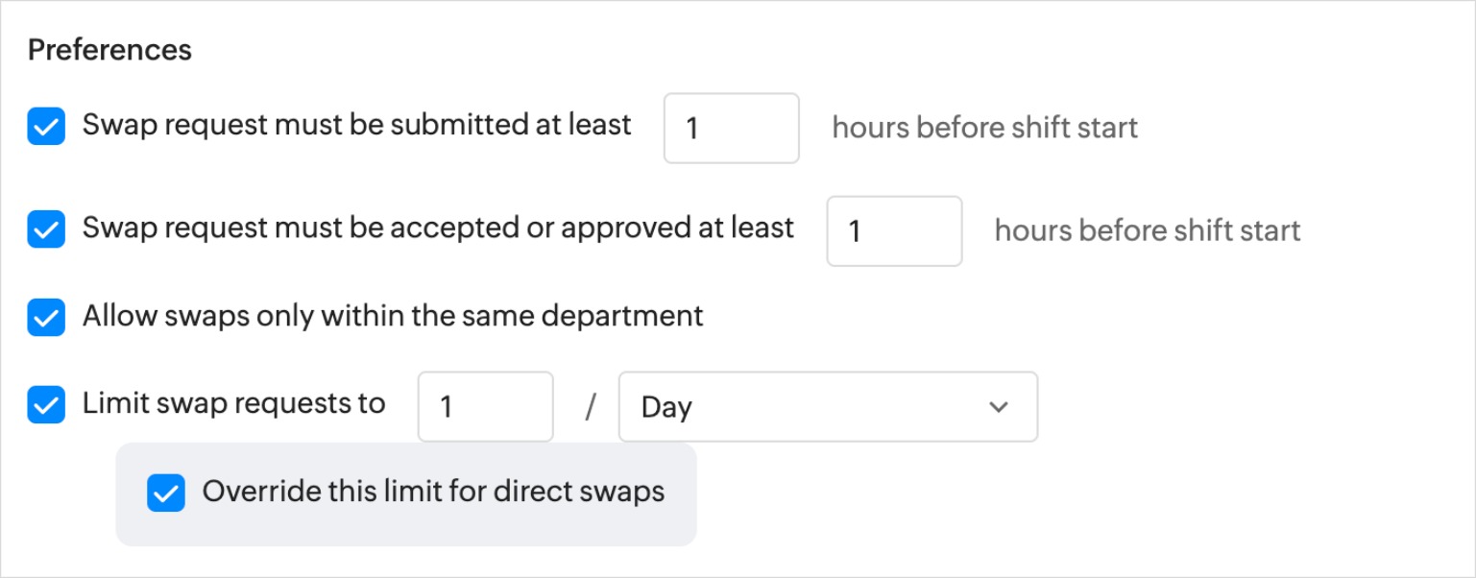Click the Preferences section heading
The image size is (1476, 578).
(109, 50)
